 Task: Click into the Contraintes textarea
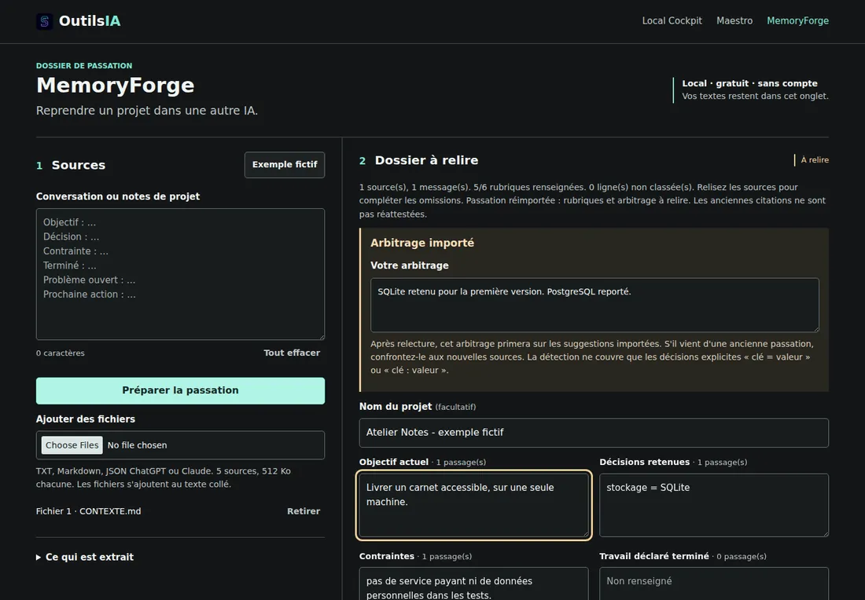coord(474,584)
